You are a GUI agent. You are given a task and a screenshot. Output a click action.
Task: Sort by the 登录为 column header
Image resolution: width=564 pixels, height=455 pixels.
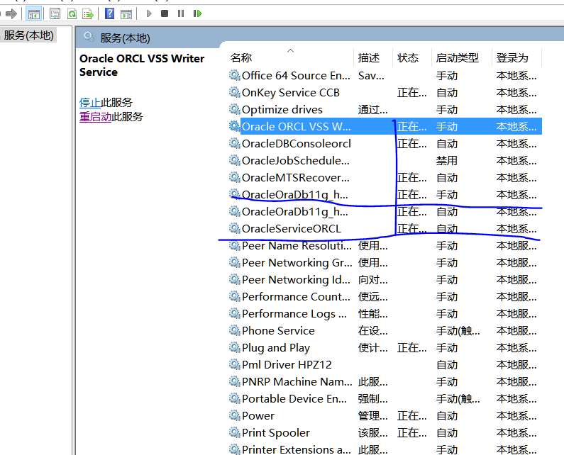512,57
